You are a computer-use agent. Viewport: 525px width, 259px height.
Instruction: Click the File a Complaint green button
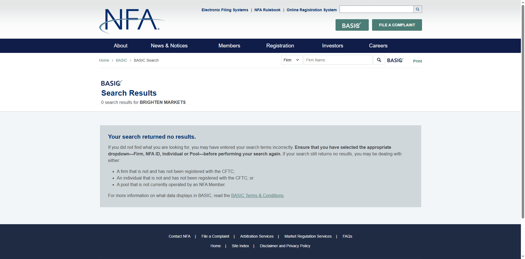pos(397,25)
